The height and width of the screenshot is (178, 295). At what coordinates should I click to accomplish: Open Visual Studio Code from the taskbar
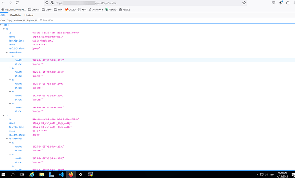tap(61, 175)
